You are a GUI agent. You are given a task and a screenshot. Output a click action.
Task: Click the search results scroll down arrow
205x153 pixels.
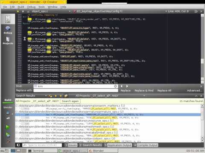202,141
